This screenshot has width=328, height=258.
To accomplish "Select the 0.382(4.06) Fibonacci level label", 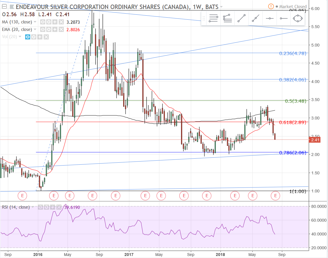I will 293,80.
